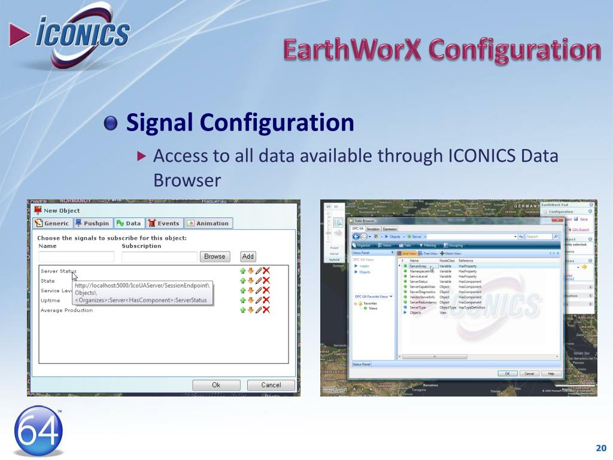Screen dimensions: 613x460
Task: Switch to the Animation tab
Action: pos(208,223)
